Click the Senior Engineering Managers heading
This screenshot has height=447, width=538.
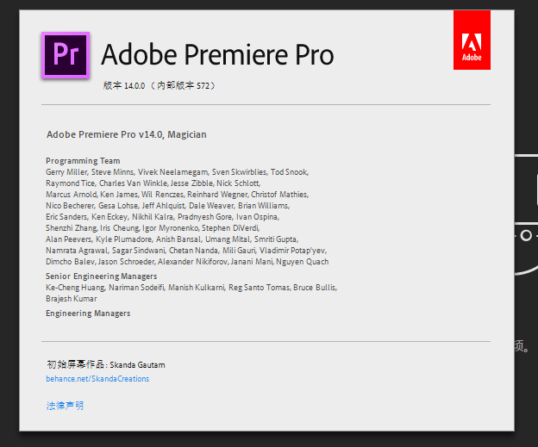click(101, 276)
